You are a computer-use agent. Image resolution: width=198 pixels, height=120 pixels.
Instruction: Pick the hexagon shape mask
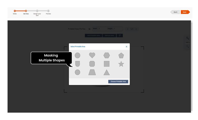tap(107, 55)
